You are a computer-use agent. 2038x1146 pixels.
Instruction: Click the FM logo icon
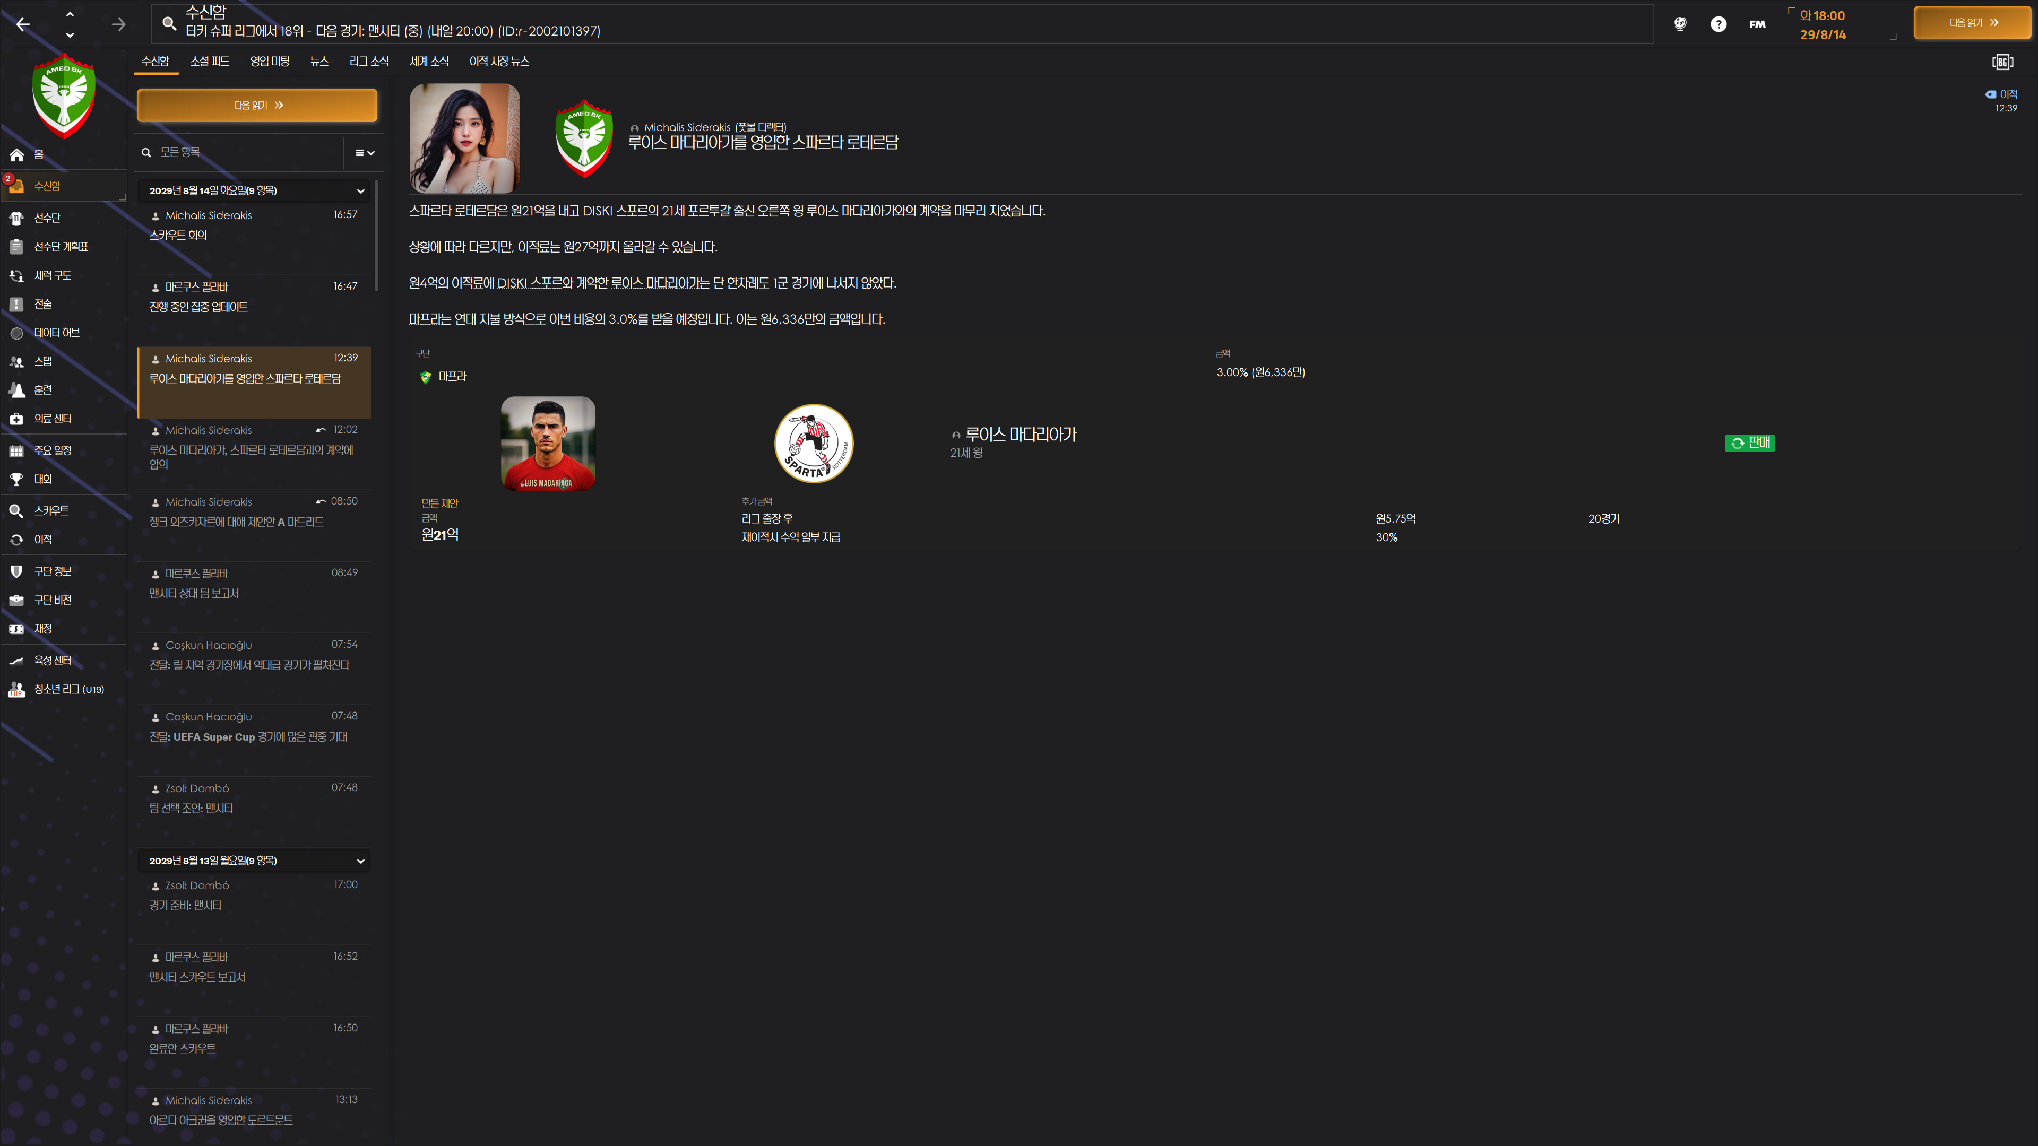pyautogui.click(x=1757, y=24)
